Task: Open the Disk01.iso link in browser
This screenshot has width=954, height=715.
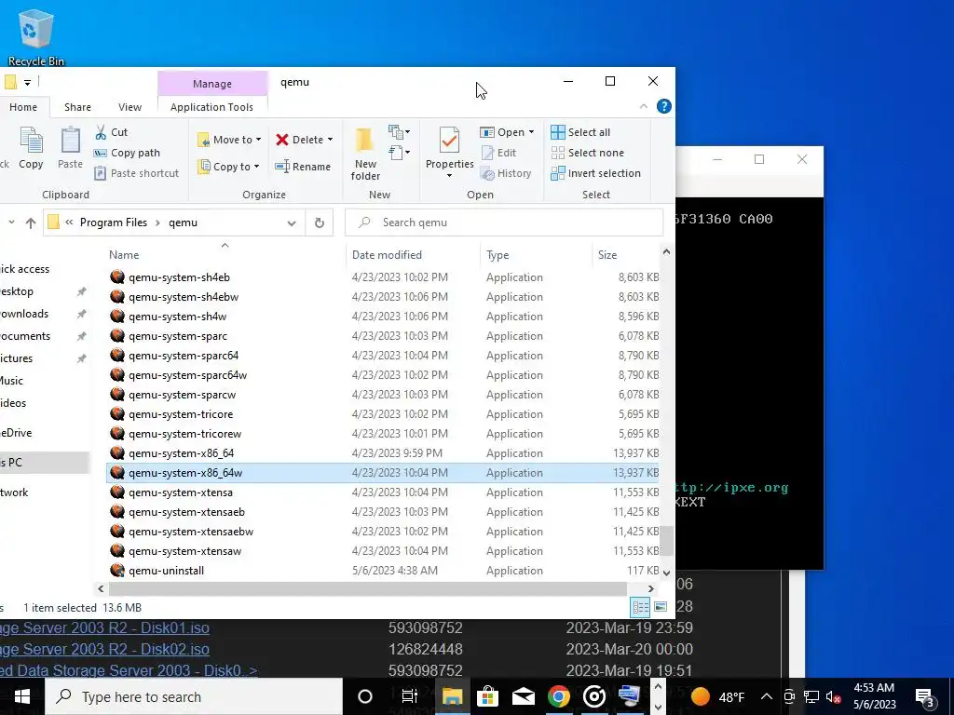Action: (x=104, y=627)
